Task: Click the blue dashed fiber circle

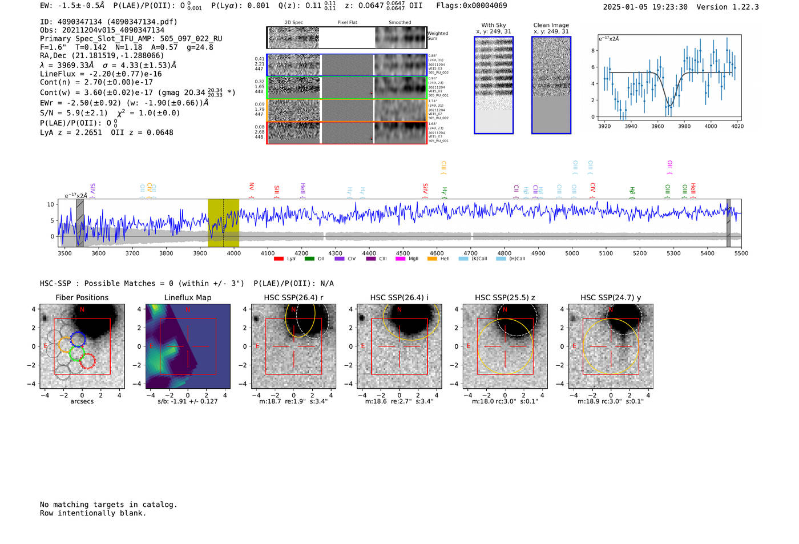Action: click(x=78, y=339)
